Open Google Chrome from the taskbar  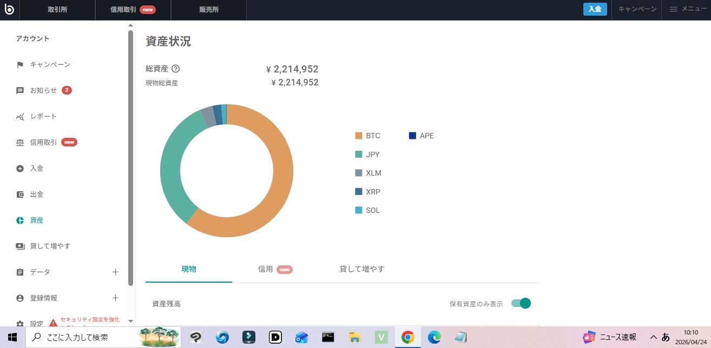click(x=407, y=337)
